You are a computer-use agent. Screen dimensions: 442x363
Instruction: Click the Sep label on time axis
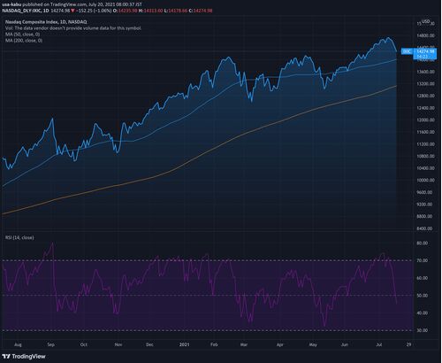click(x=51, y=344)
